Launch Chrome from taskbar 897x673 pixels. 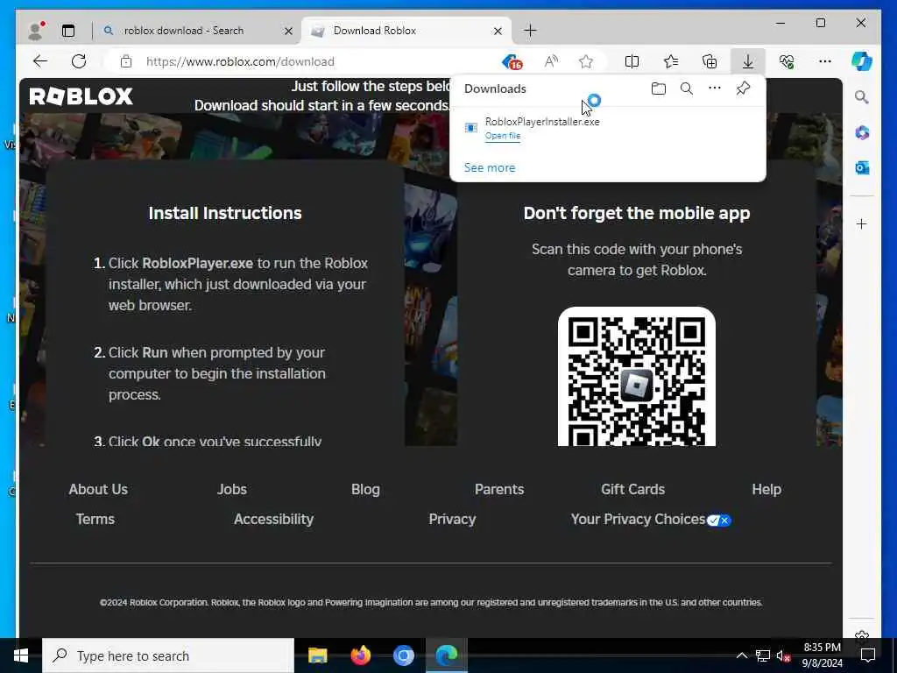403,655
